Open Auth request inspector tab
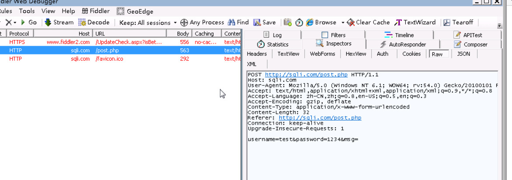Viewport: 512px width, 180px height. click(x=383, y=54)
